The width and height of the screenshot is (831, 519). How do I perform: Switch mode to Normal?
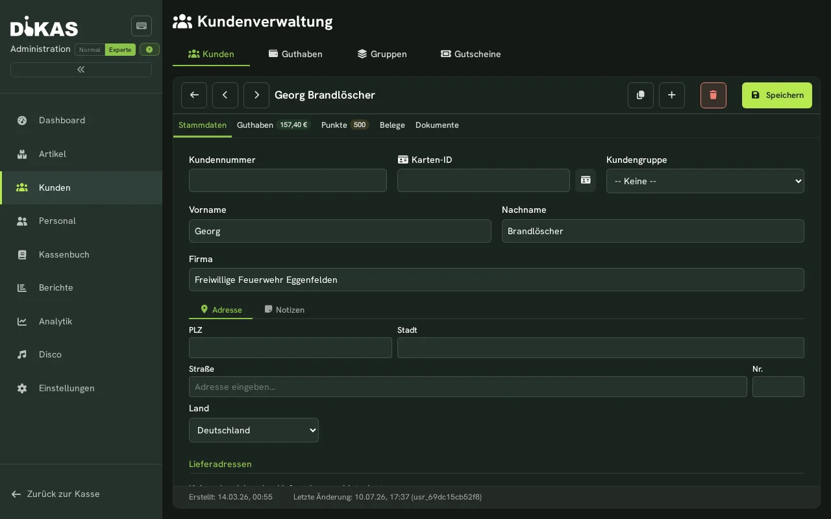click(x=90, y=49)
